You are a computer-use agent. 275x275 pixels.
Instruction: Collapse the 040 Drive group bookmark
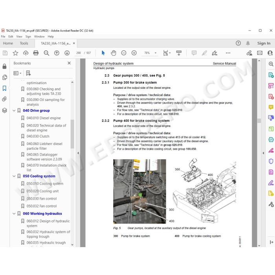click(x=14, y=110)
